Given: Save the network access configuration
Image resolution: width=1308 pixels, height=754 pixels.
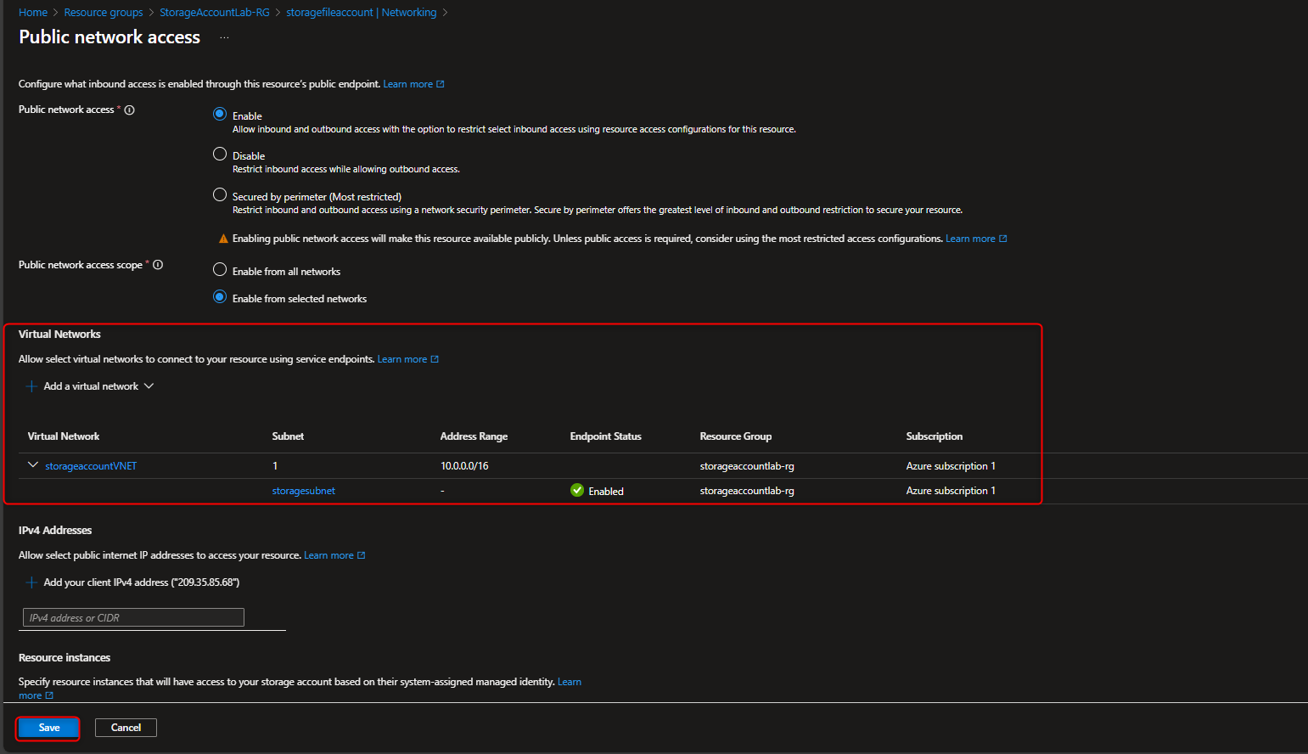Looking at the screenshot, I should point(48,728).
